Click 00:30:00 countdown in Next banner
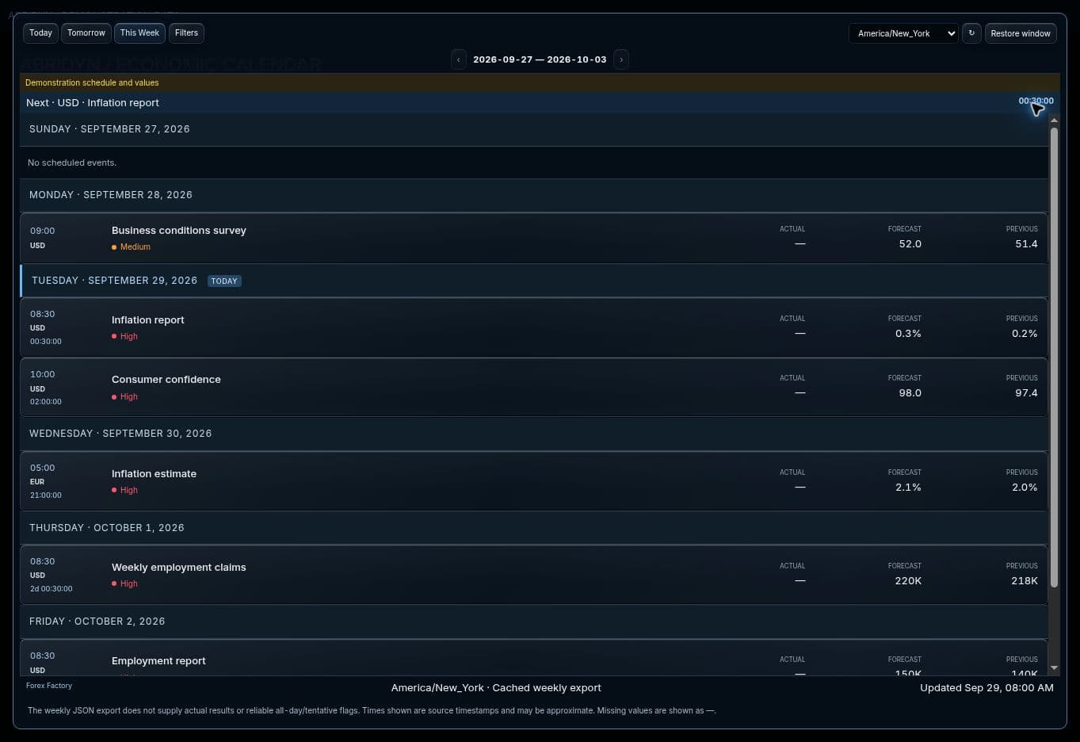 (1036, 101)
